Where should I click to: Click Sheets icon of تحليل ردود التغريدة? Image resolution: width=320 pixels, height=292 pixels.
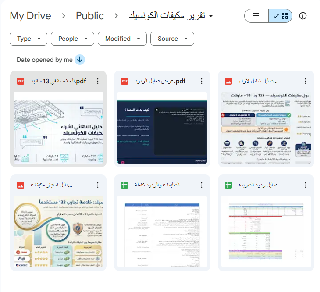(228, 185)
